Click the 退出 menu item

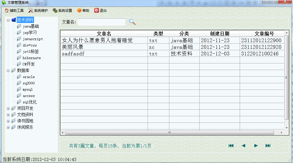(x=101, y=10)
